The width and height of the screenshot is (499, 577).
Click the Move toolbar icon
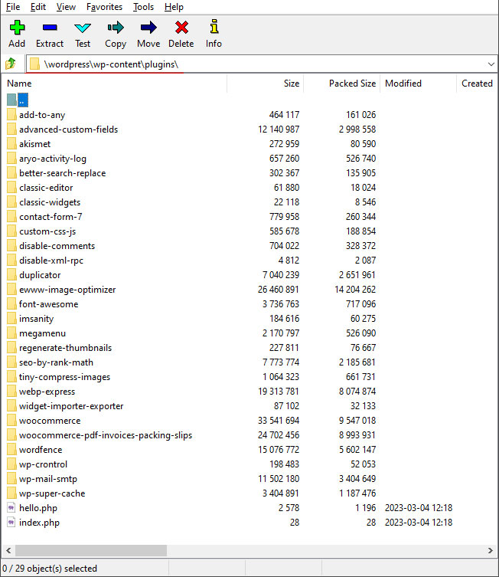click(x=148, y=28)
